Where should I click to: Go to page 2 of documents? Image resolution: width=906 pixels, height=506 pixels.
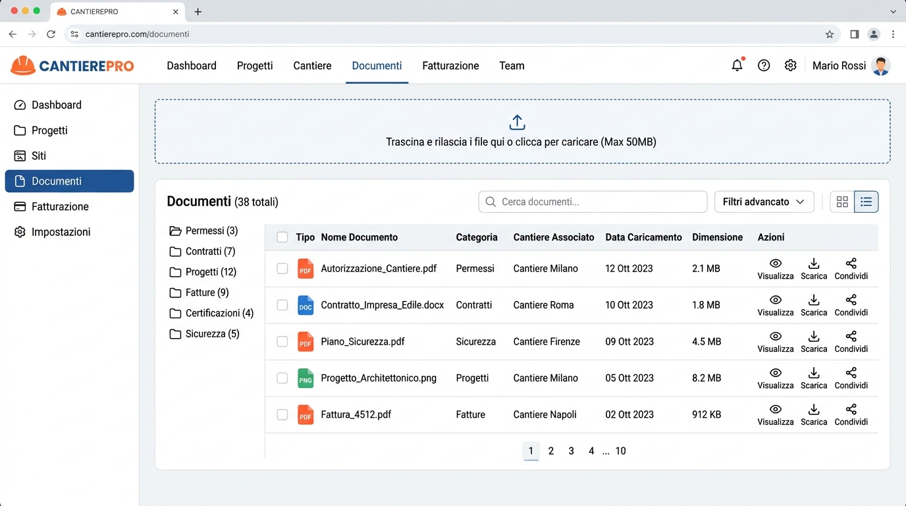coord(551,451)
